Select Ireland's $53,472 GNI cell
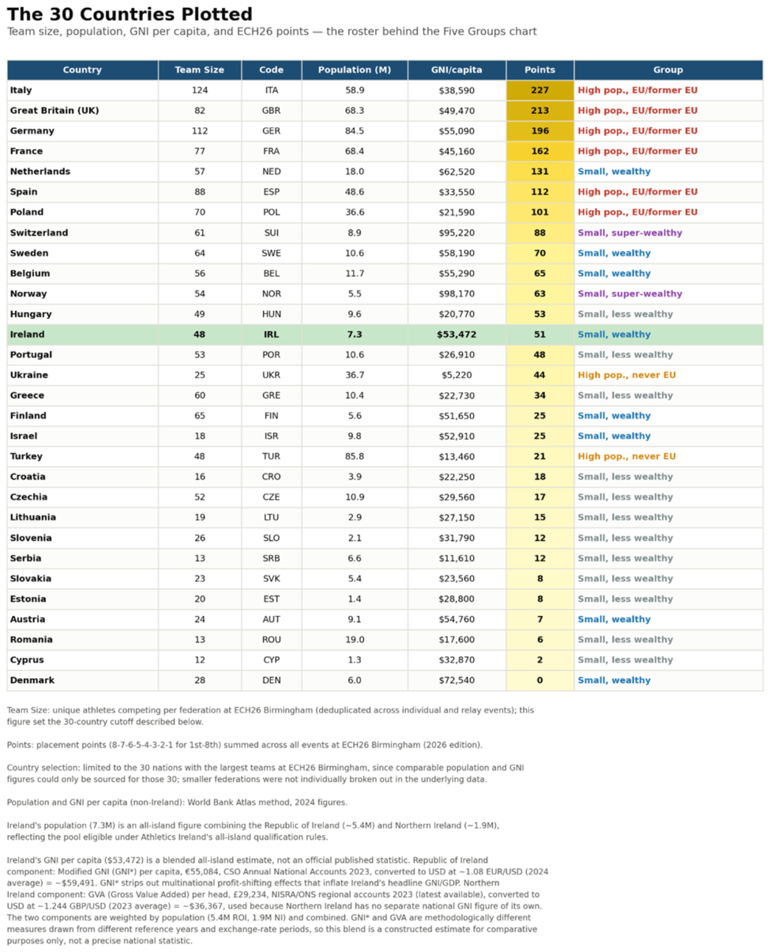Viewport: 770px width, 952px height. tap(456, 334)
